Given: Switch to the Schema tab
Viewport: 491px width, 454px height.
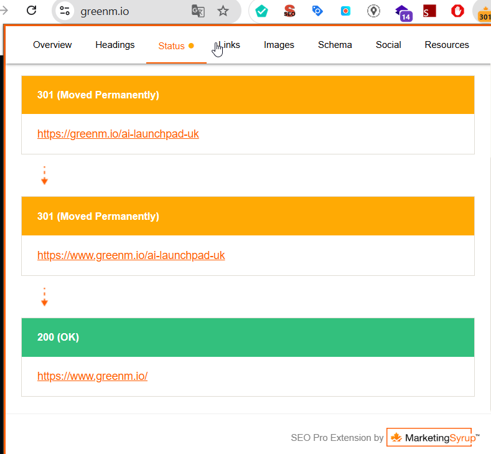Looking at the screenshot, I should coord(335,45).
